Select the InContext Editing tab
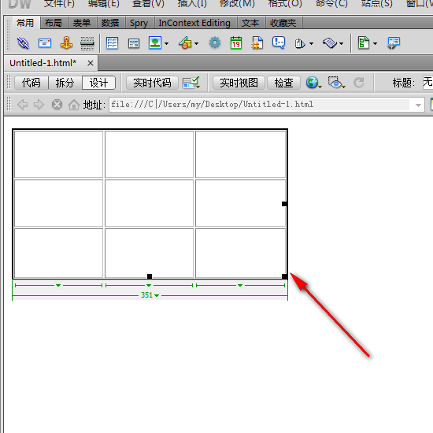 click(194, 23)
